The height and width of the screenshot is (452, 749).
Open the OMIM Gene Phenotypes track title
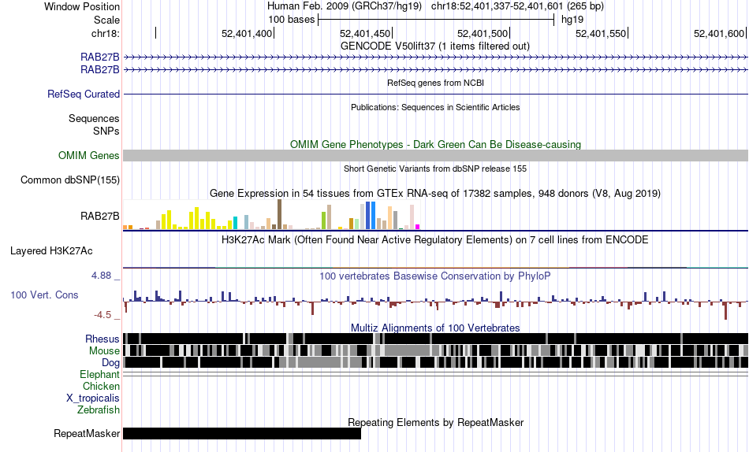[x=435, y=145]
